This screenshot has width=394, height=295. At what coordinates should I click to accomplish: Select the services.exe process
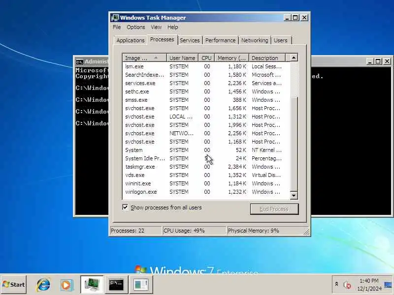click(206, 83)
